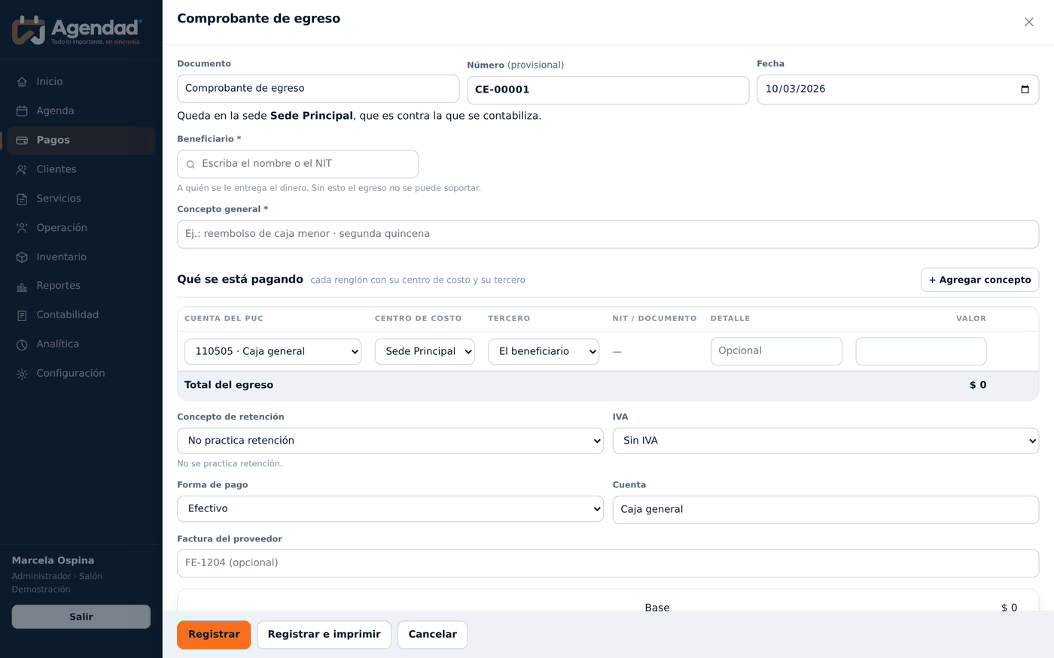Click the Cuenta Caja general field
Image resolution: width=1054 pixels, height=658 pixels.
click(826, 510)
